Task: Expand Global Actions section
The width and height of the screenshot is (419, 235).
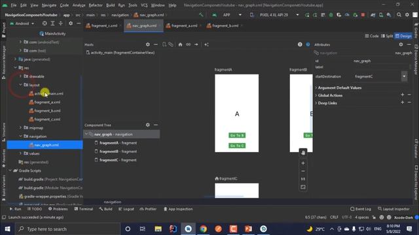Action: tap(316, 95)
